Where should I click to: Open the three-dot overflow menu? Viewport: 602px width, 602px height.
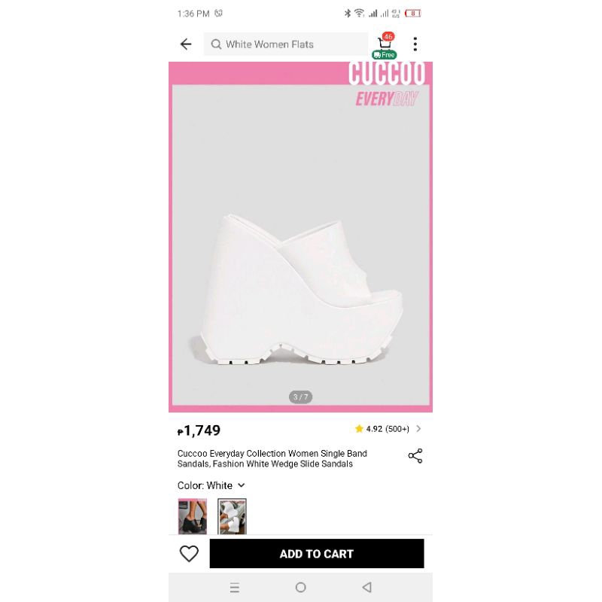[x=415, y=44]
